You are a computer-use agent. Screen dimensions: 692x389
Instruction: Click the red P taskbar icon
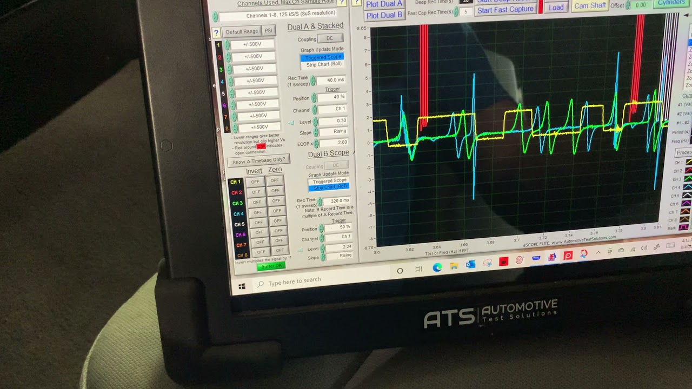568,256
